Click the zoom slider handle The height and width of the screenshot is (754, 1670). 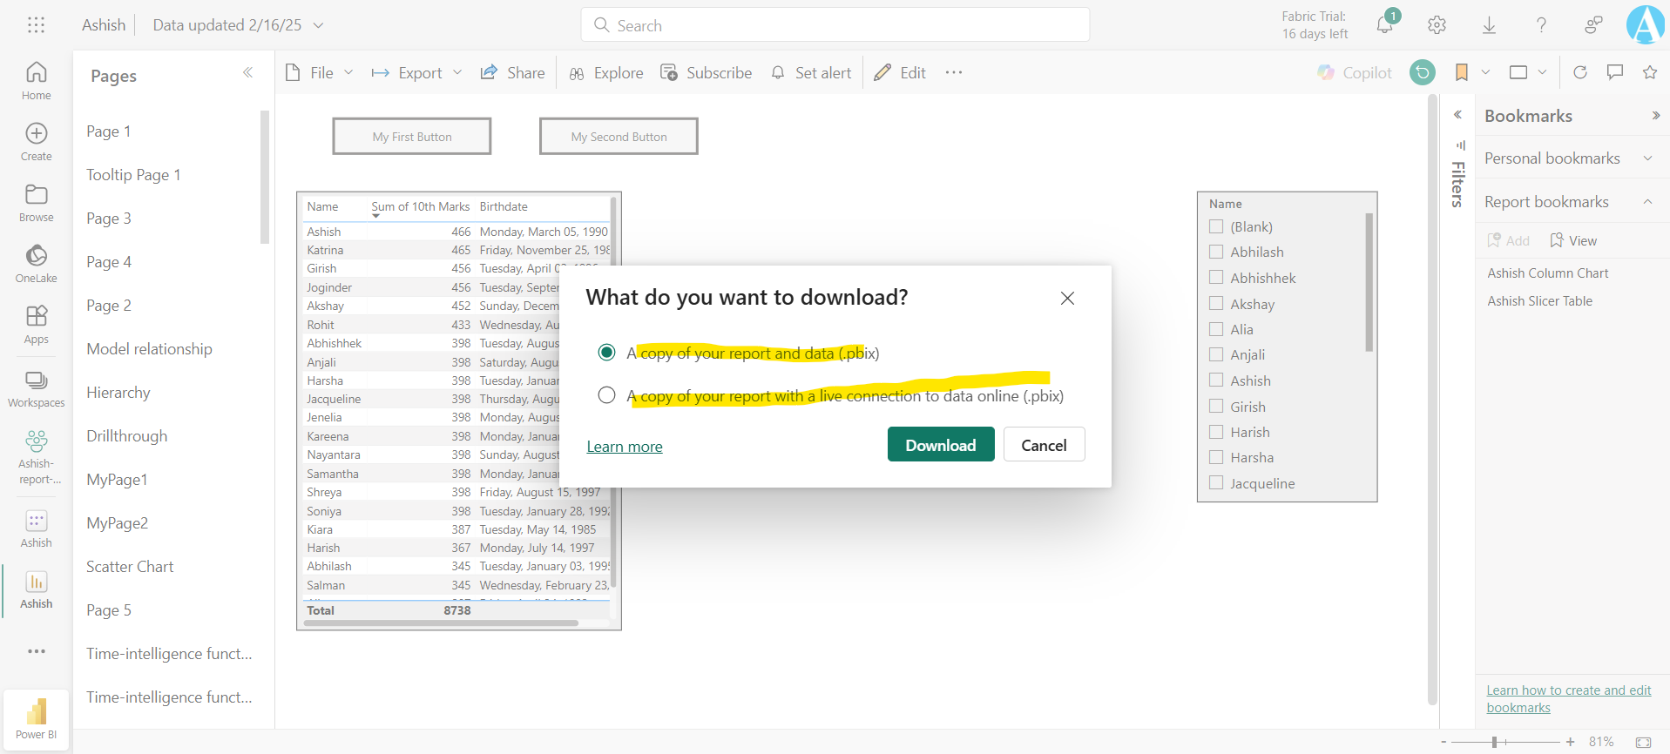(x=1494, y=742)
